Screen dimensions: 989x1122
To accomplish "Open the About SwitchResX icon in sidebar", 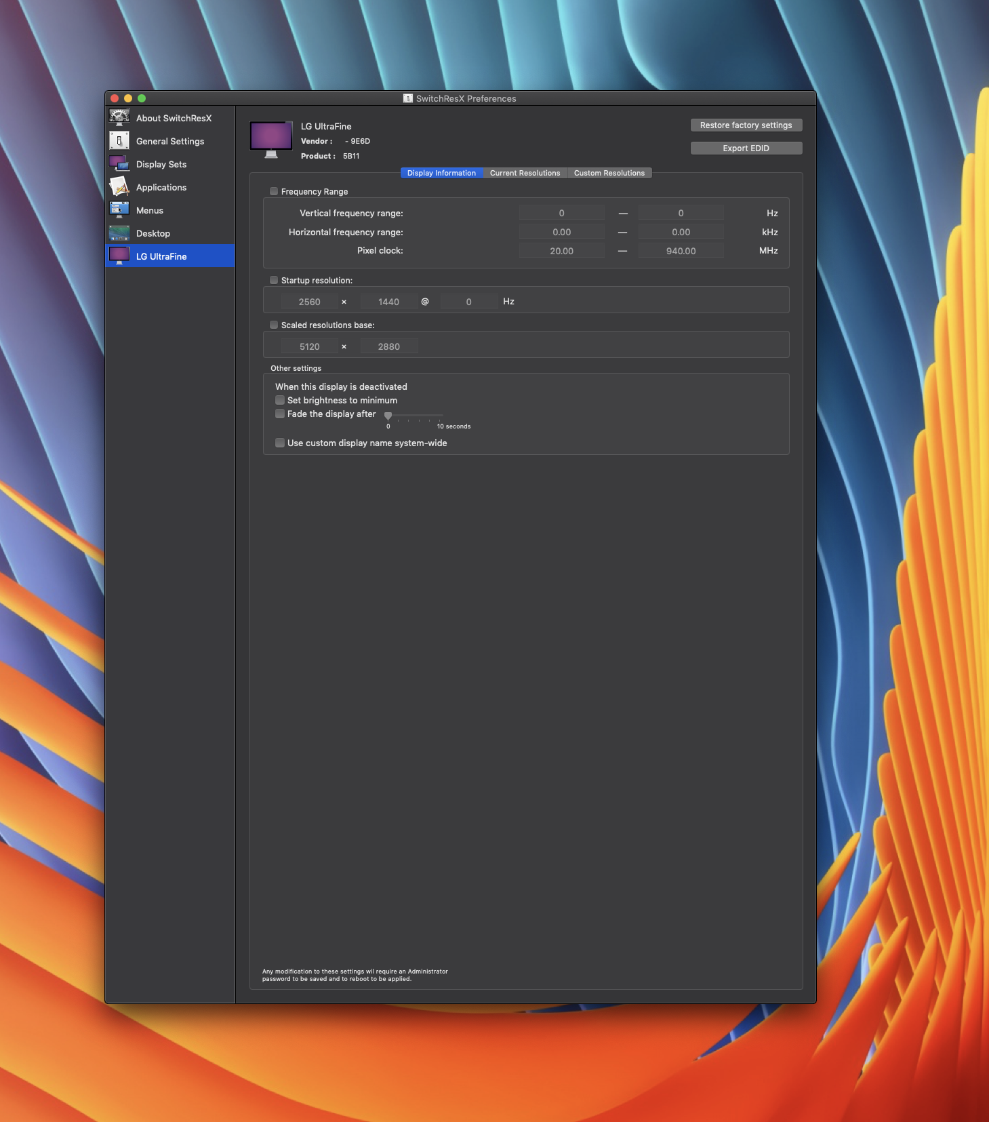I will [119, 118].
